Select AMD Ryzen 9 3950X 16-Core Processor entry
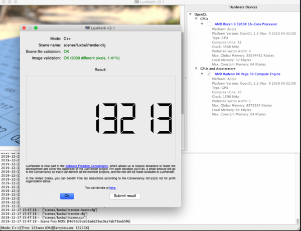The width and height of the screenshot is (301, 231). coord(246,24)
